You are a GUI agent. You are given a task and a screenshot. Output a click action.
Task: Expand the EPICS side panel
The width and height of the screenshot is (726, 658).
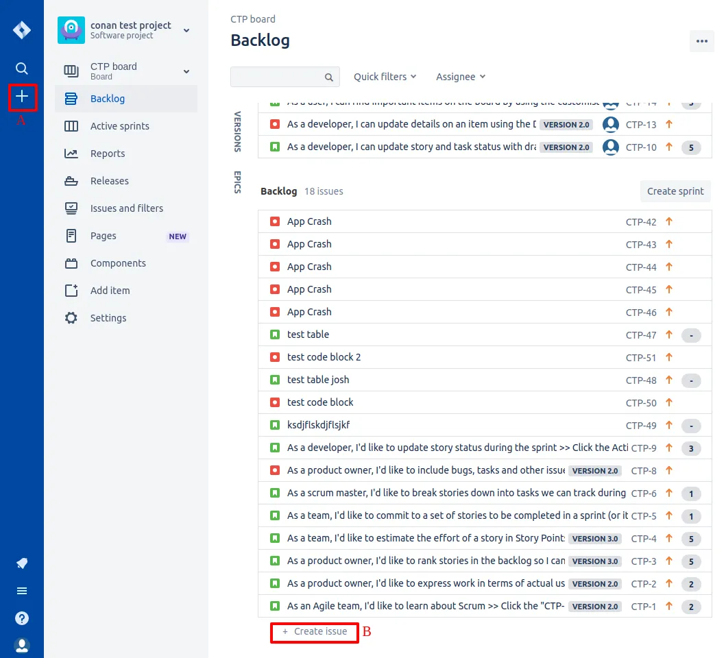click(x=237, y=182)
